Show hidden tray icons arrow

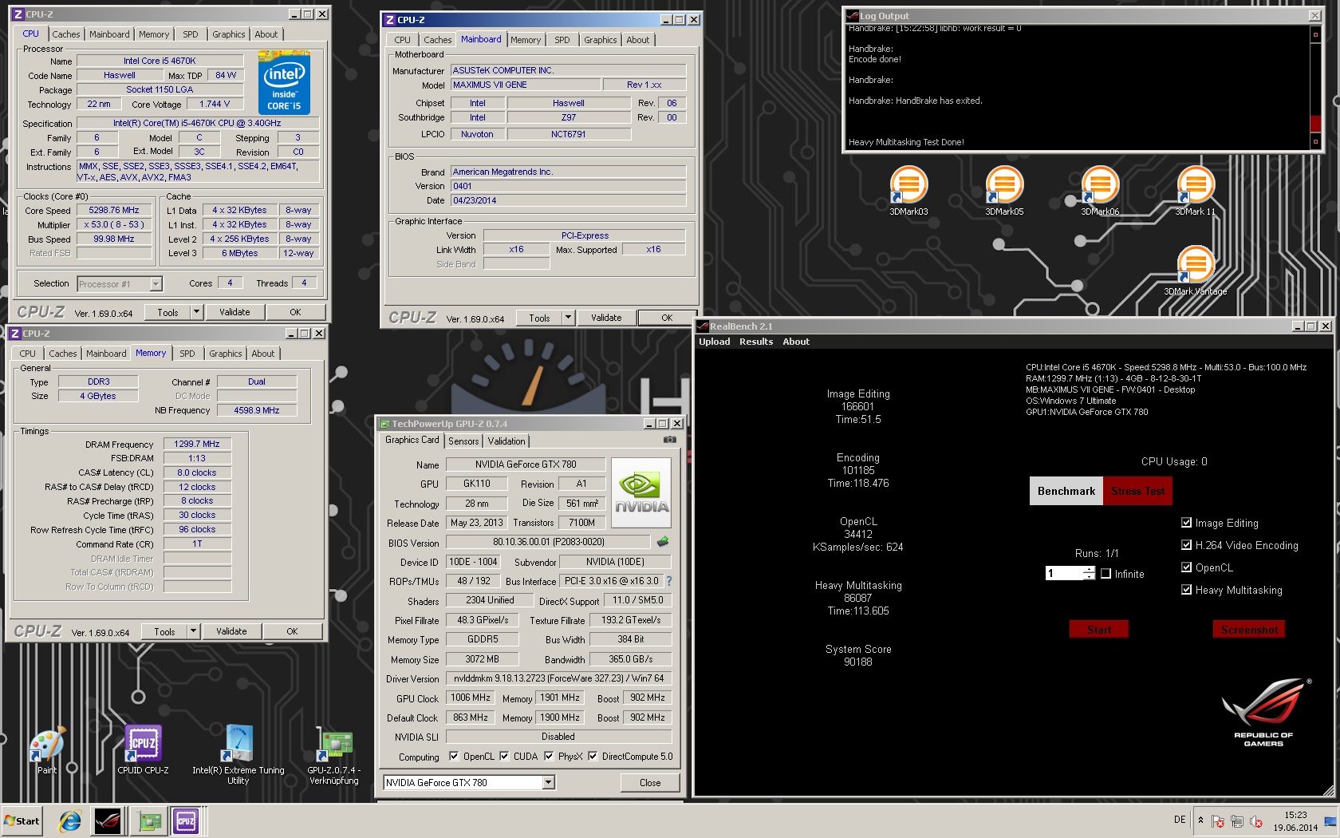click(1200, 820)
